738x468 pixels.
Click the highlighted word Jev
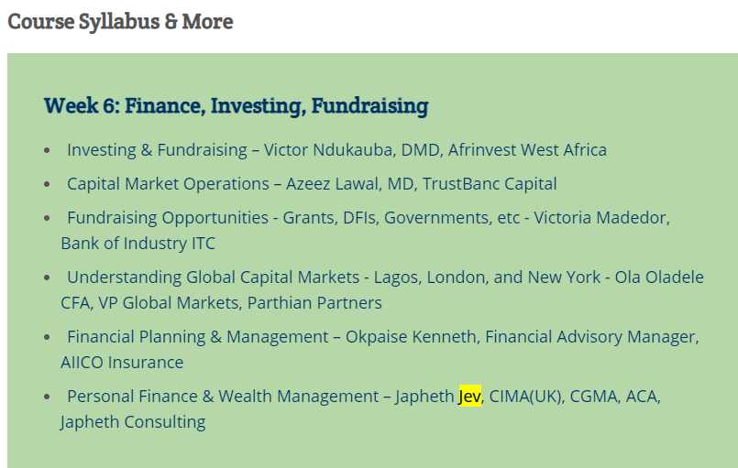[x=469, y=397]
